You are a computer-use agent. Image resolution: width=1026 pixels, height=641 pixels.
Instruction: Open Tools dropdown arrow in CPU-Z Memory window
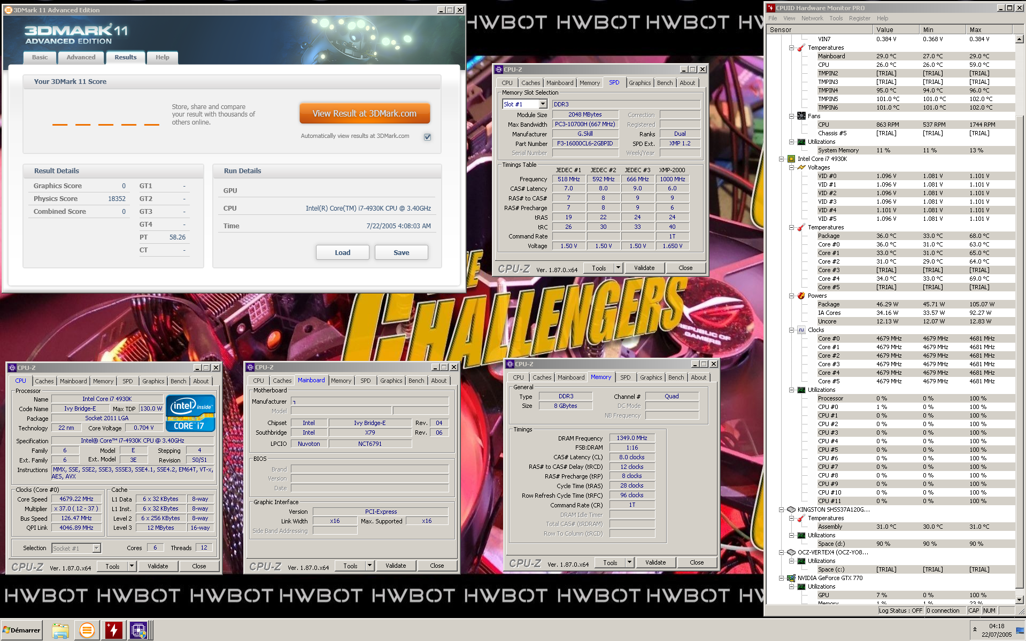click(x=630, y=562)
